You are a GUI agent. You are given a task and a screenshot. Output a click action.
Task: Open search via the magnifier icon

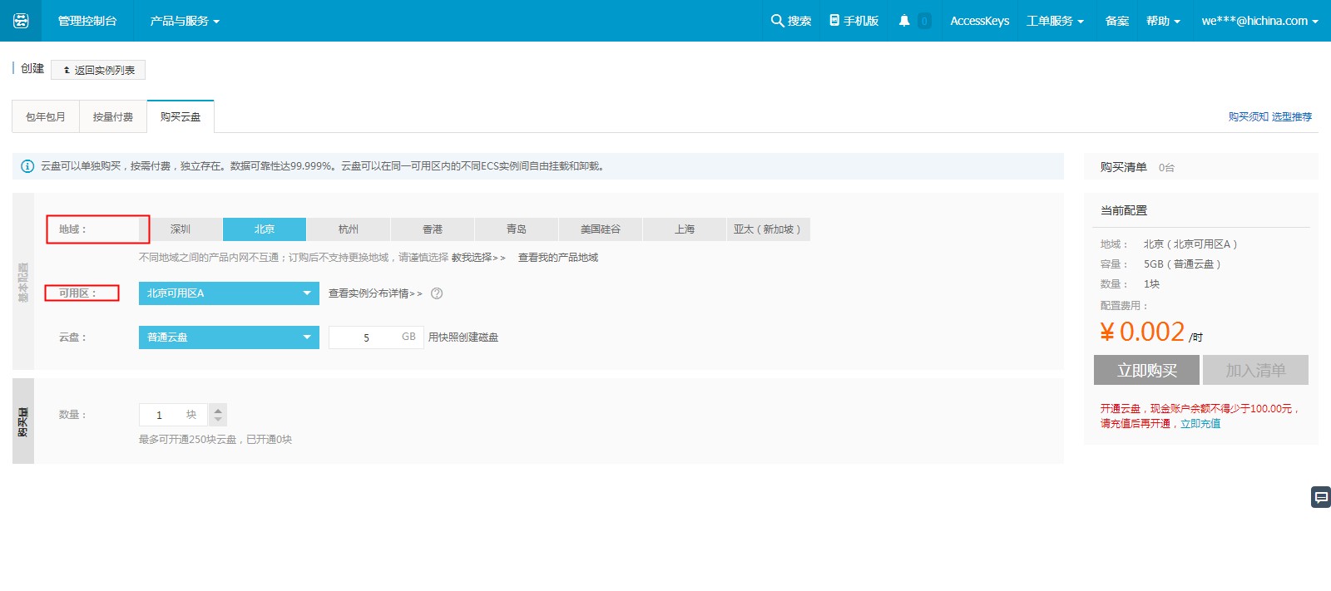(x=777, y=21)
